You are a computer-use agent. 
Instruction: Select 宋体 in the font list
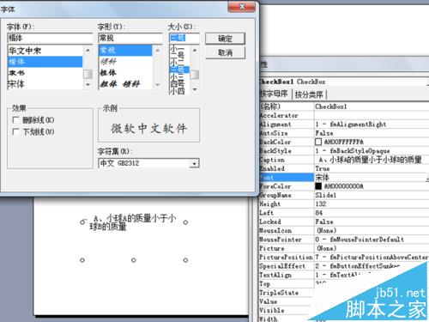(x=45, y=84)
